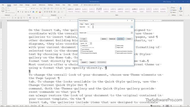Click the Text Effects blue A icon

[33, 12]
